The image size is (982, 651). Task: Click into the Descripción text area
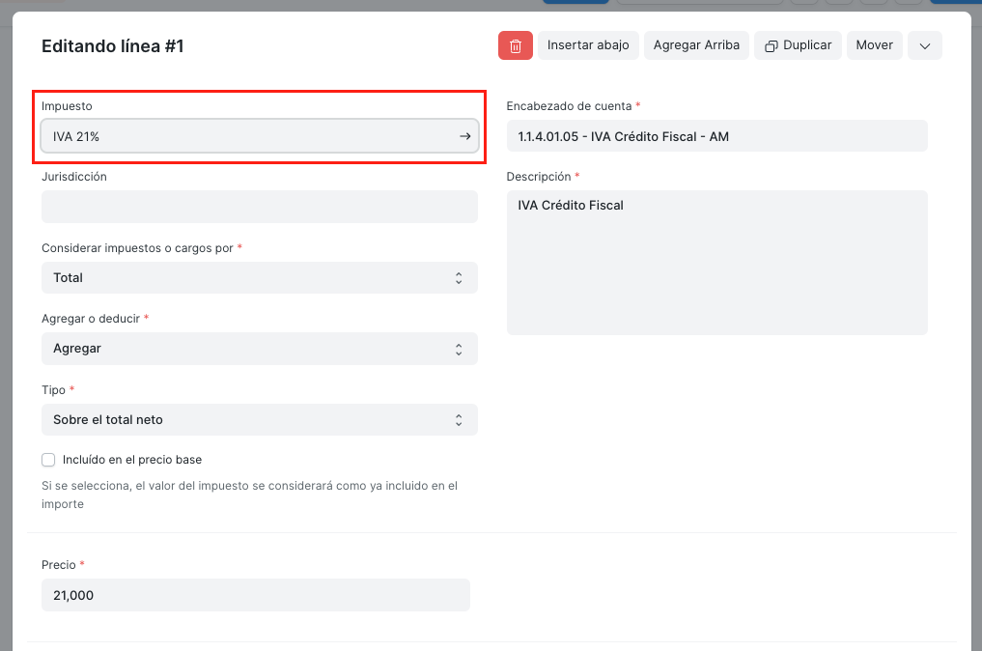[716, 263]
